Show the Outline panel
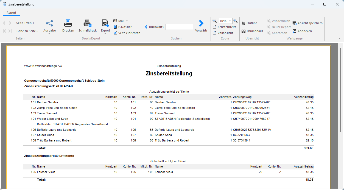 [249, 23]
